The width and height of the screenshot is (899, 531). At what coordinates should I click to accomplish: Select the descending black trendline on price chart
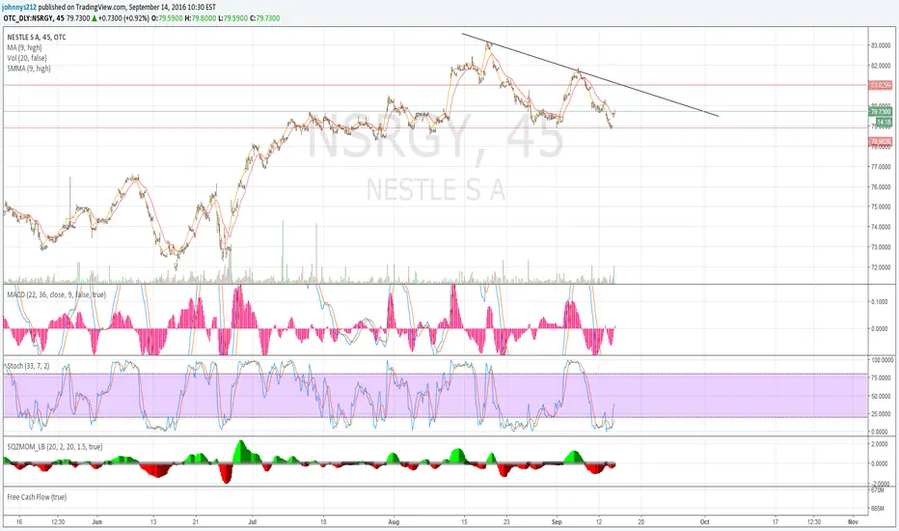pyautogui.click(x=590, y=75)
